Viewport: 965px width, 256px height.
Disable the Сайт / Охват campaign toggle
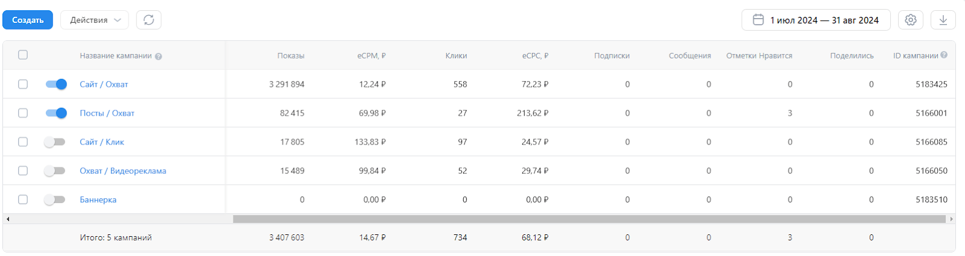coord(56,84)
